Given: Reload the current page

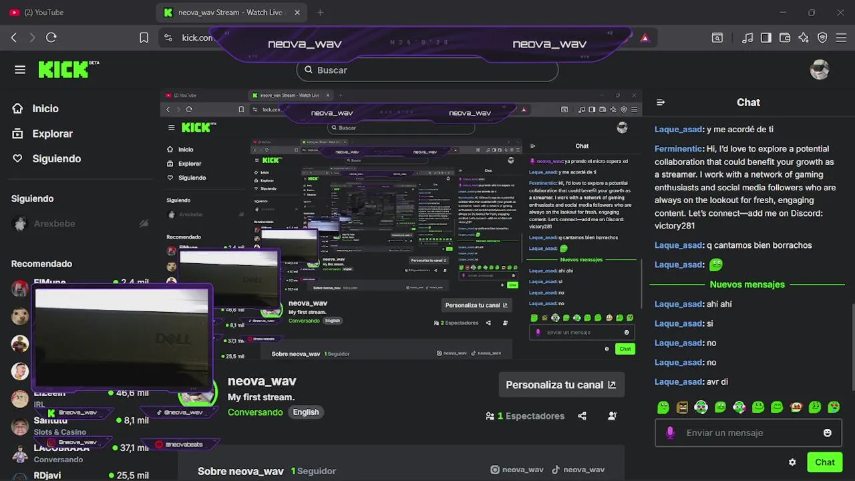Looking at the screenshot, I should click(51, 38).
